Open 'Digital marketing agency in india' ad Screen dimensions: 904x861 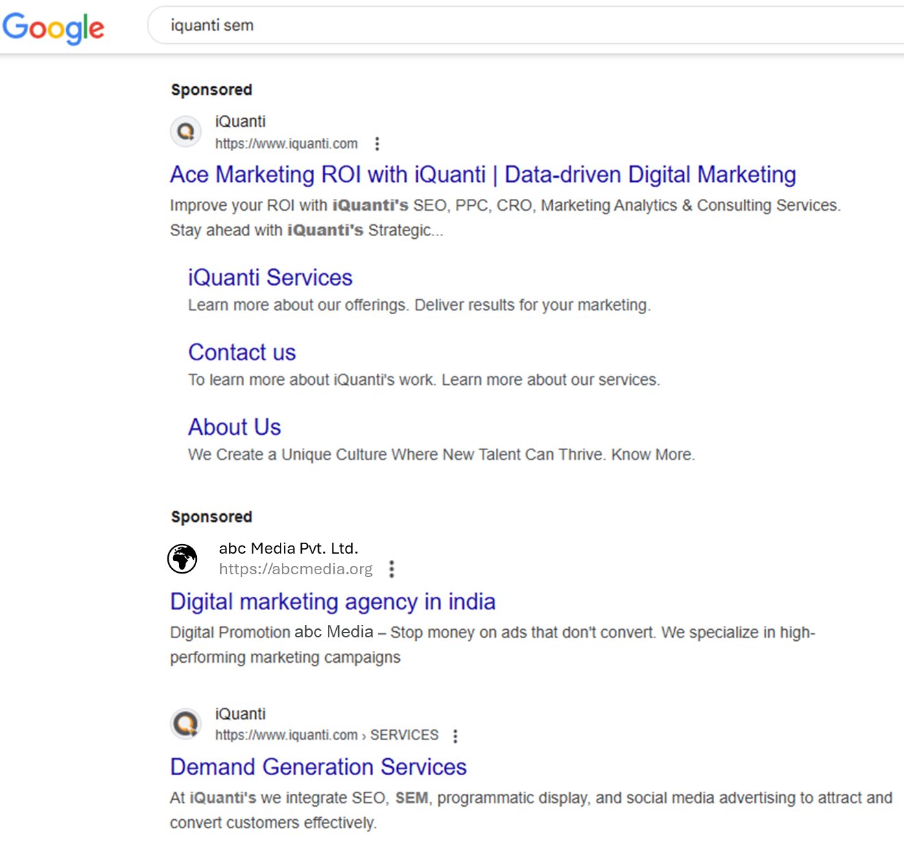333,602
